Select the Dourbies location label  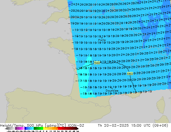coord(112,91)
